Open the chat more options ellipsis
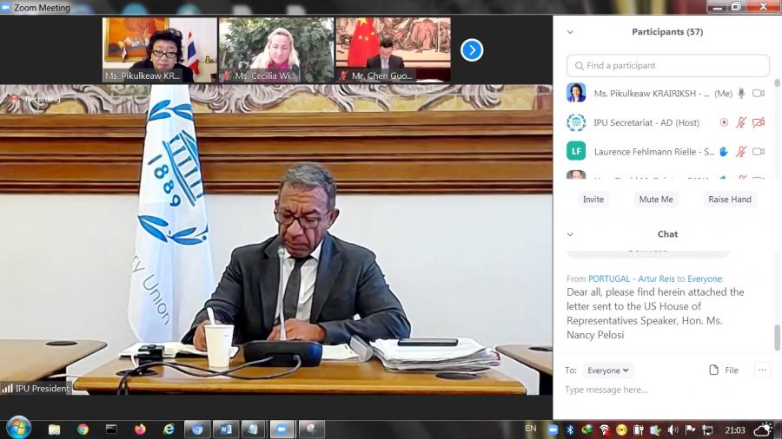This screenshot has height=439, width=782. click(762, 370)
